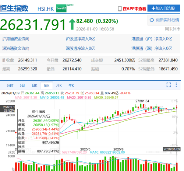Click the plus icon on 加入自选股
The height and width of the screenshot is (171, 184).
coord(153,8)
